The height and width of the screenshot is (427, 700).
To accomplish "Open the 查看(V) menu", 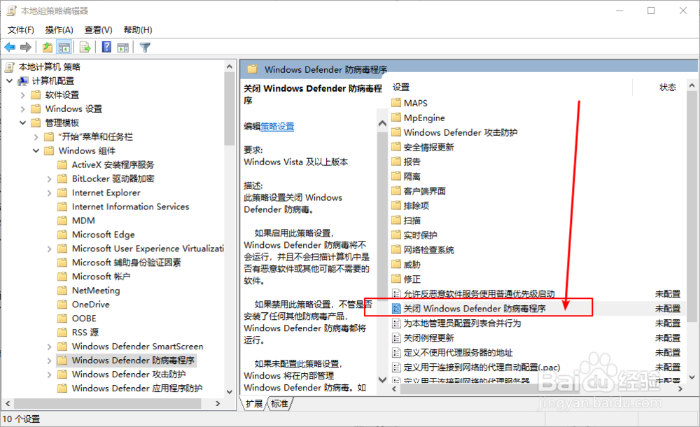I will click(98, 30).
